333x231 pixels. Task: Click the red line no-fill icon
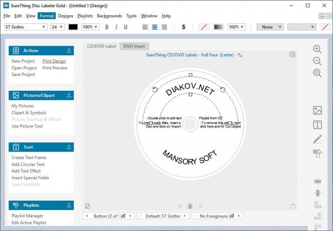tap(204, 27)
